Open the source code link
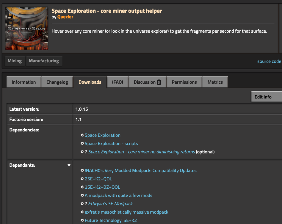 (269, 61)
